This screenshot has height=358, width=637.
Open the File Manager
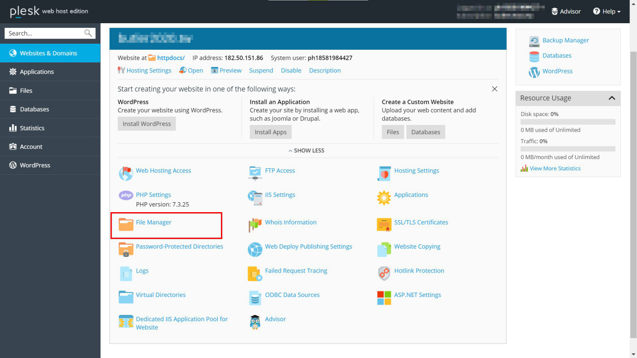click(x=153, y=222)
